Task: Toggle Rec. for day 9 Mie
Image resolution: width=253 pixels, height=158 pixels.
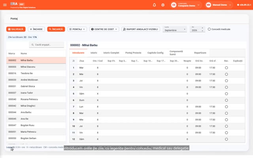Action: coord(227,120)
